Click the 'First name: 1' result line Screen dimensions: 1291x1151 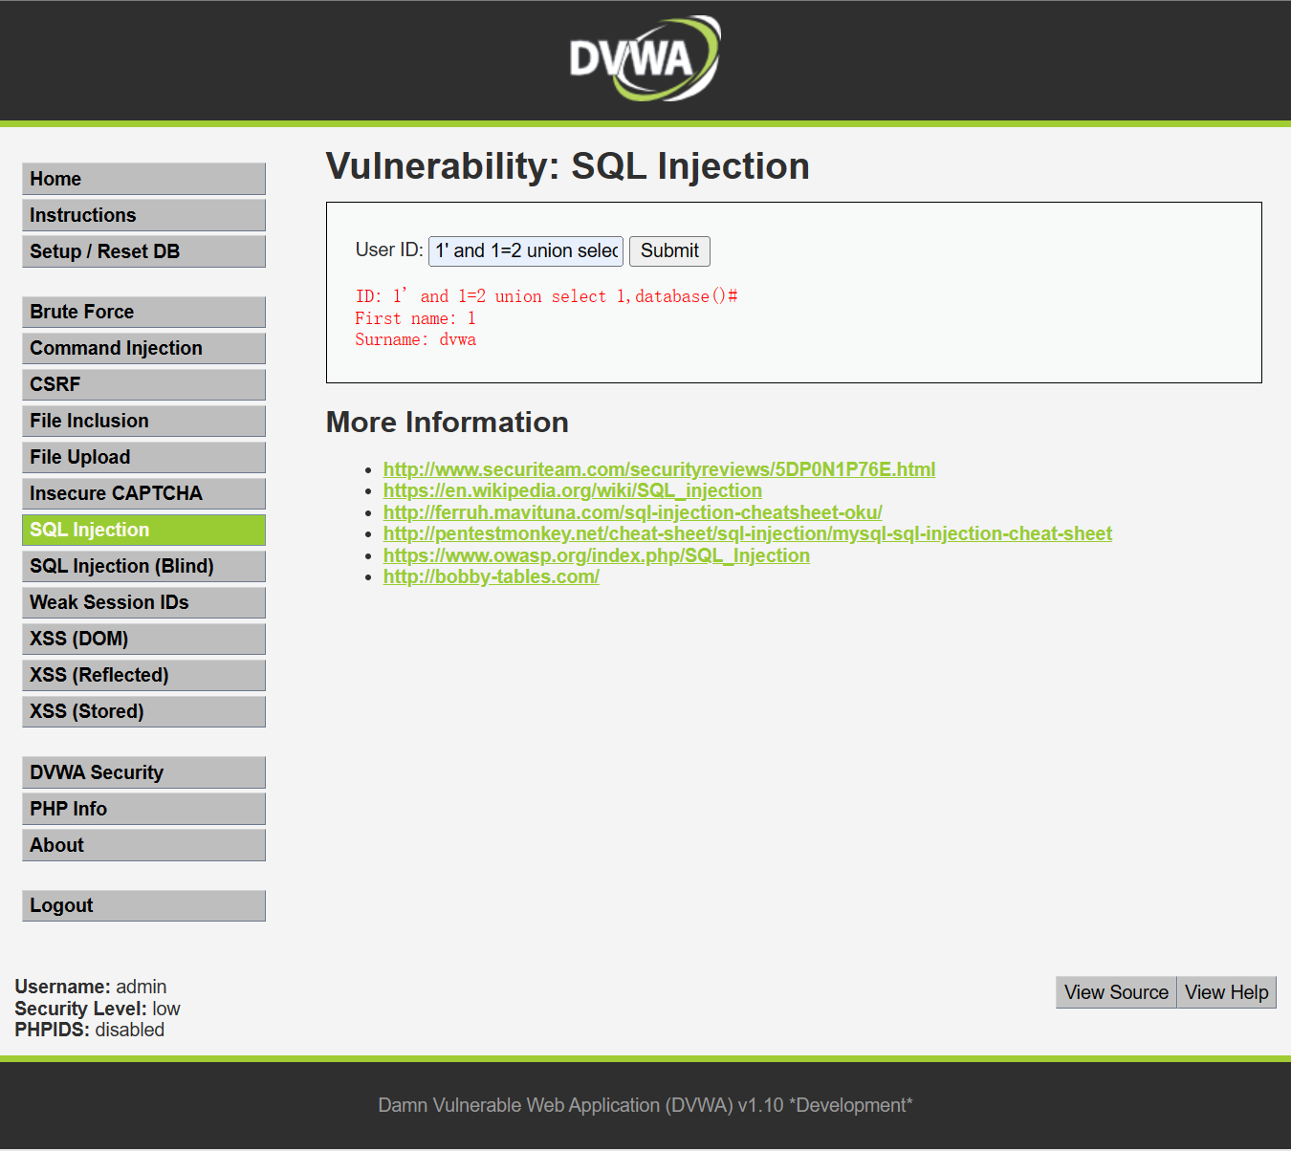pos(416,318)
